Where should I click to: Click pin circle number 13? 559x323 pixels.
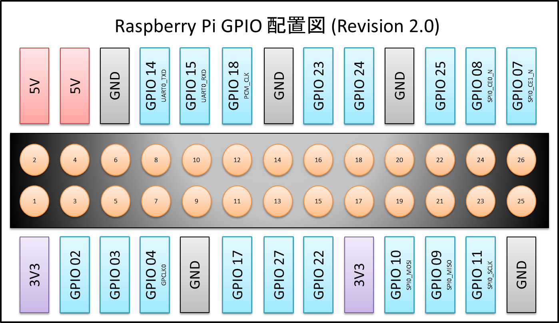(x=278, y=201)
